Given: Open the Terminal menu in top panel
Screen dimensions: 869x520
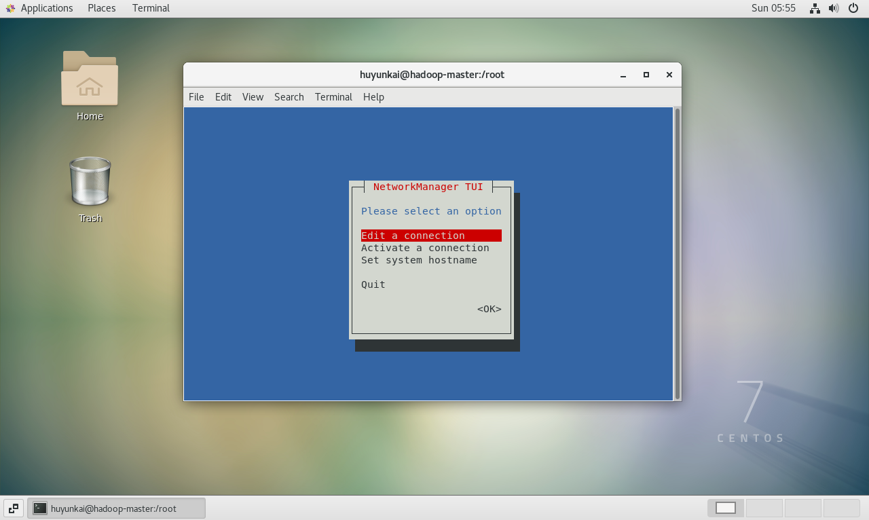Looking at the screenshot, I should (x=151, y=8).
